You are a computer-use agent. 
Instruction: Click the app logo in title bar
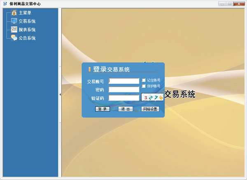point(5,4)
